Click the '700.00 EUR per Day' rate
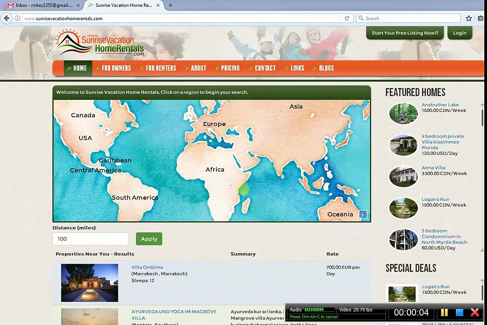This screenshot has width=487, height=325. click(343, 270)
